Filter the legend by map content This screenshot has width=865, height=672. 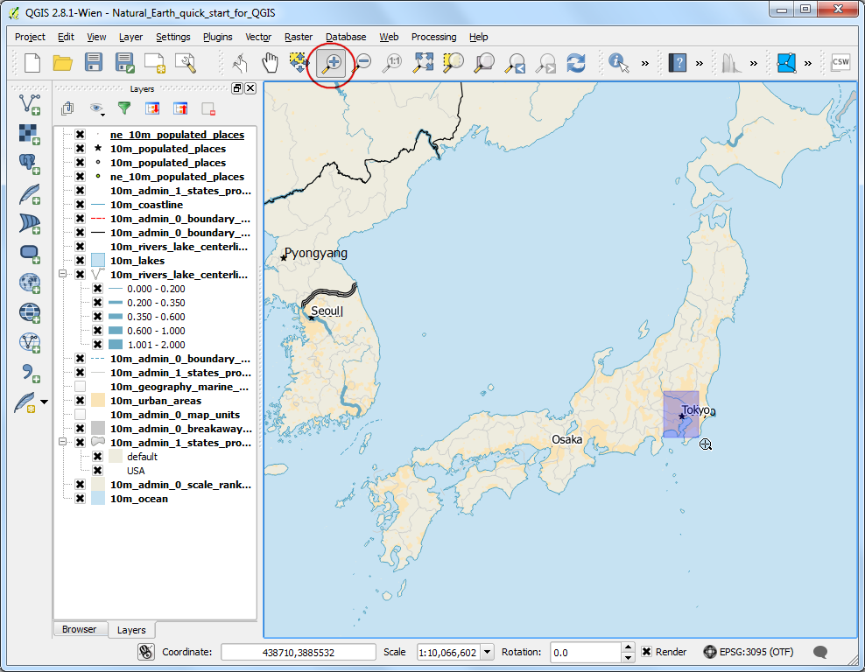[x=124, y=108]
